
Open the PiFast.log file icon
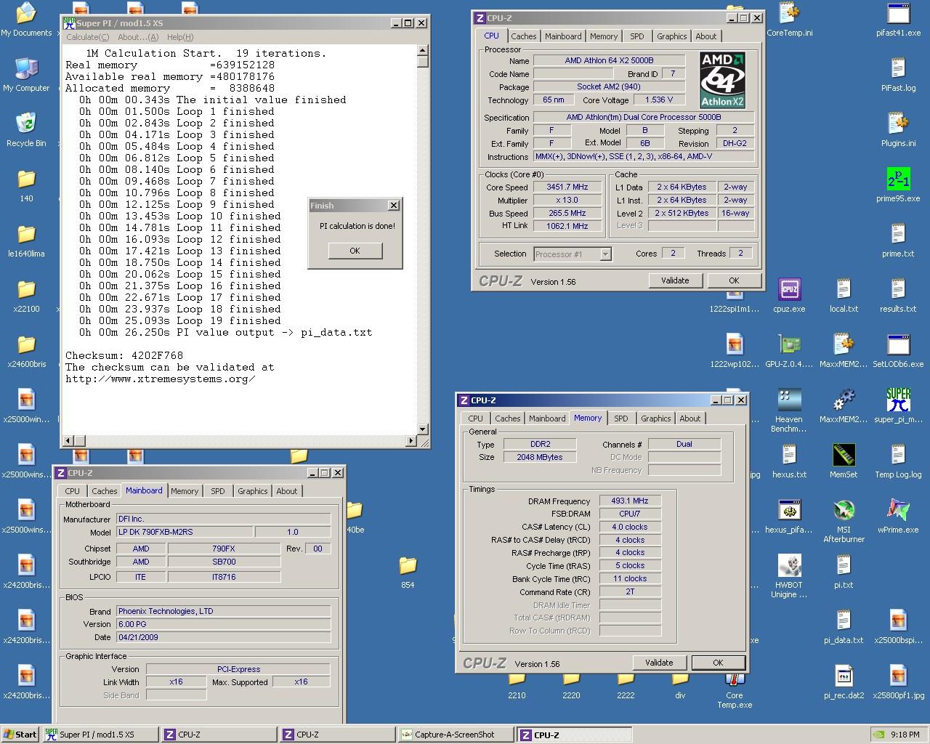(x=898, y=74)
